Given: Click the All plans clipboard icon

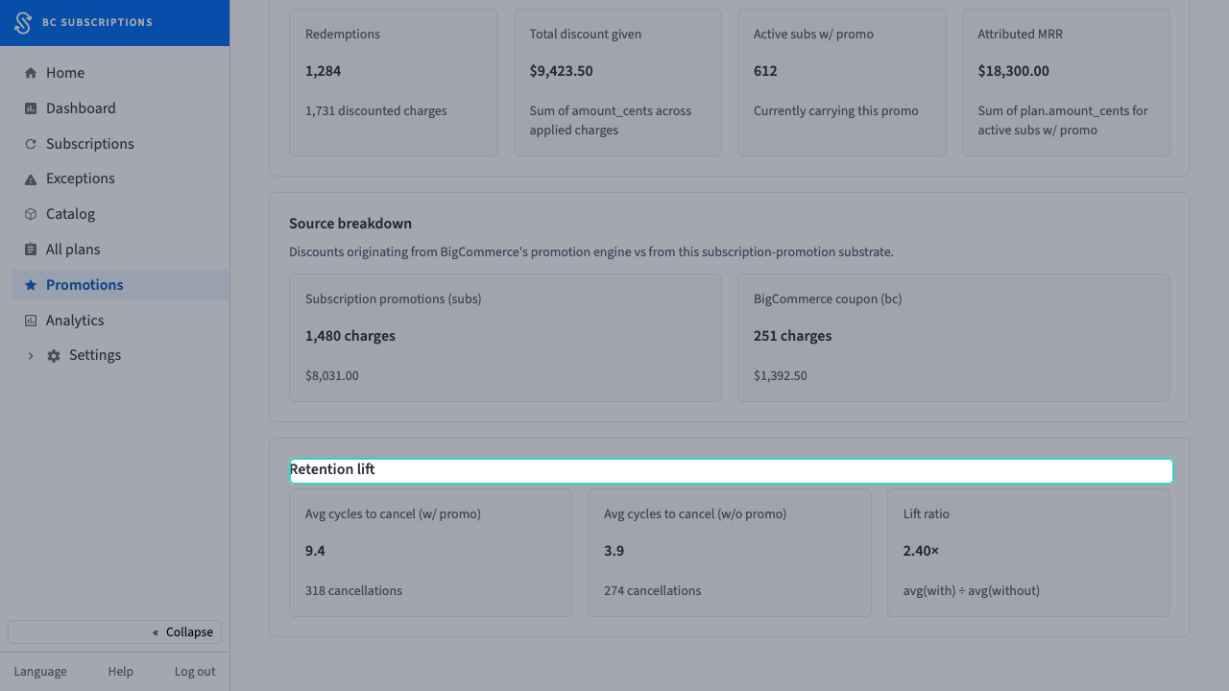Looking at the screenshot, I should (31, 250).
